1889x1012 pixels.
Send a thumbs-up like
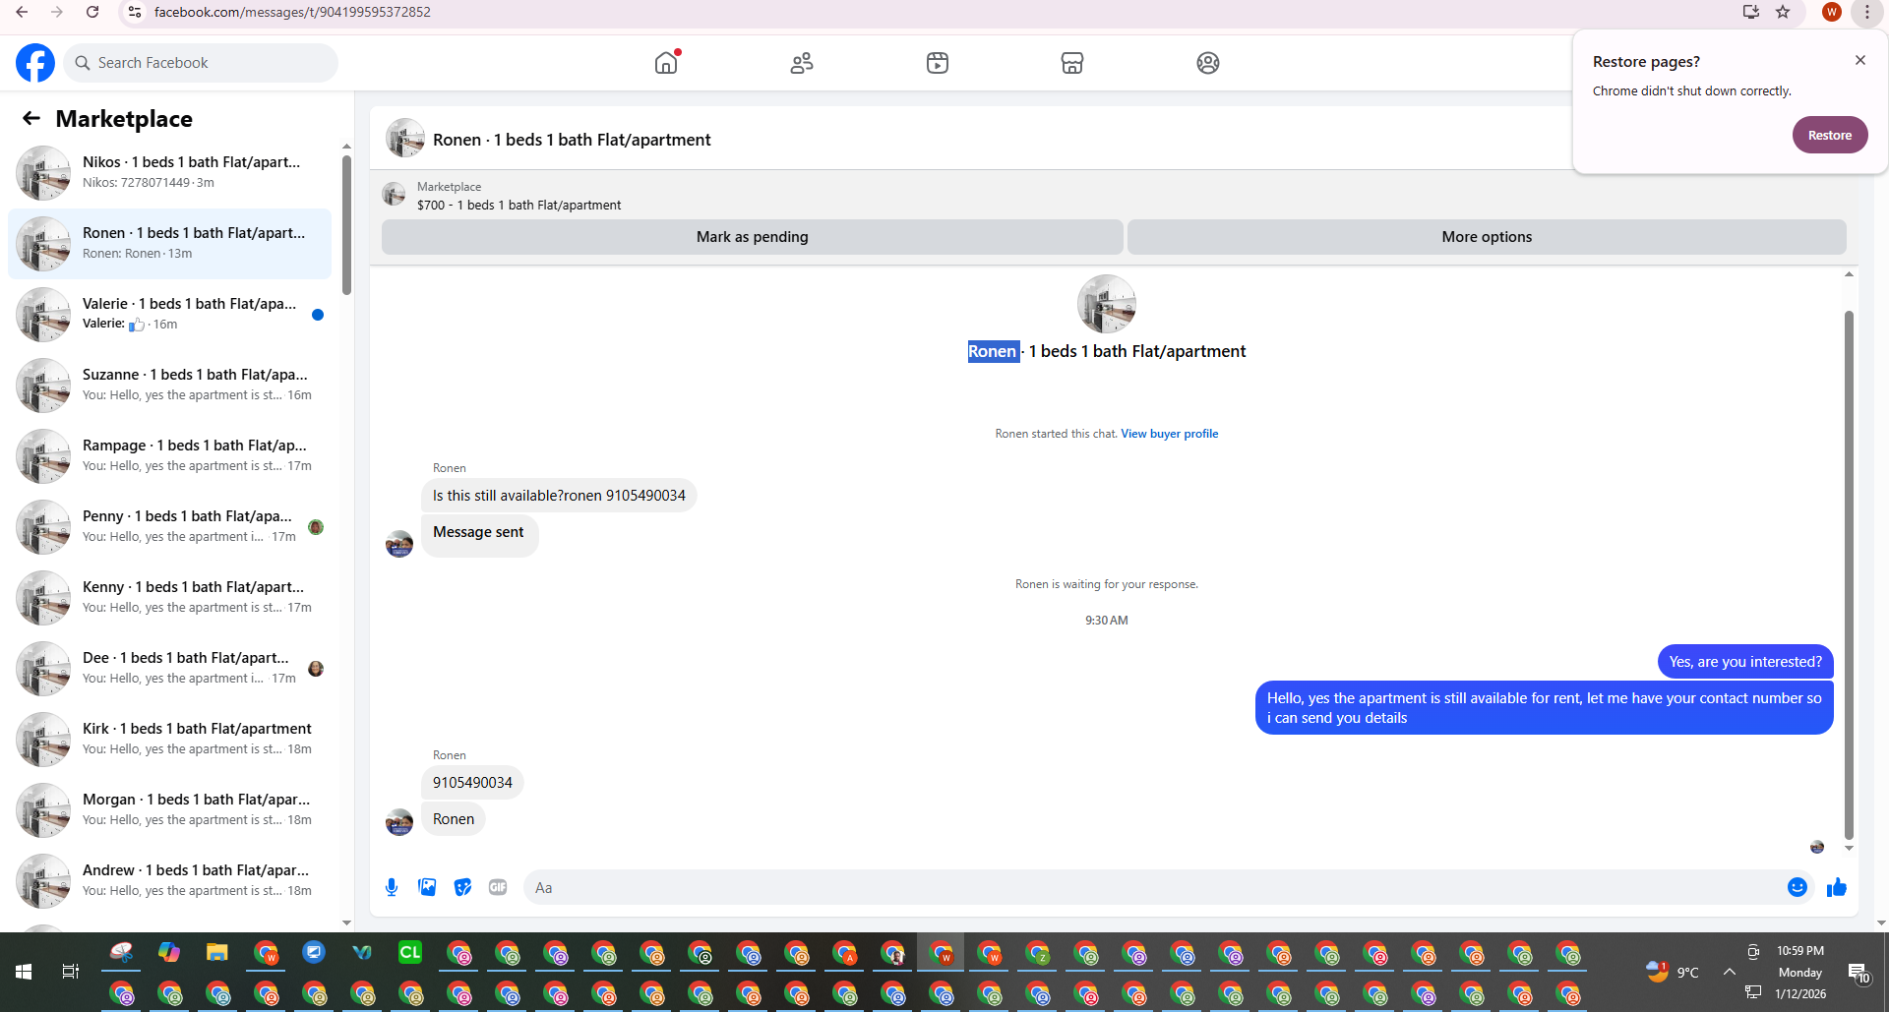(1837, 887)
